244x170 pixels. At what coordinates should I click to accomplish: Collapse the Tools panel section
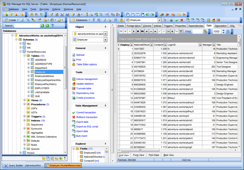click(105, 72)
